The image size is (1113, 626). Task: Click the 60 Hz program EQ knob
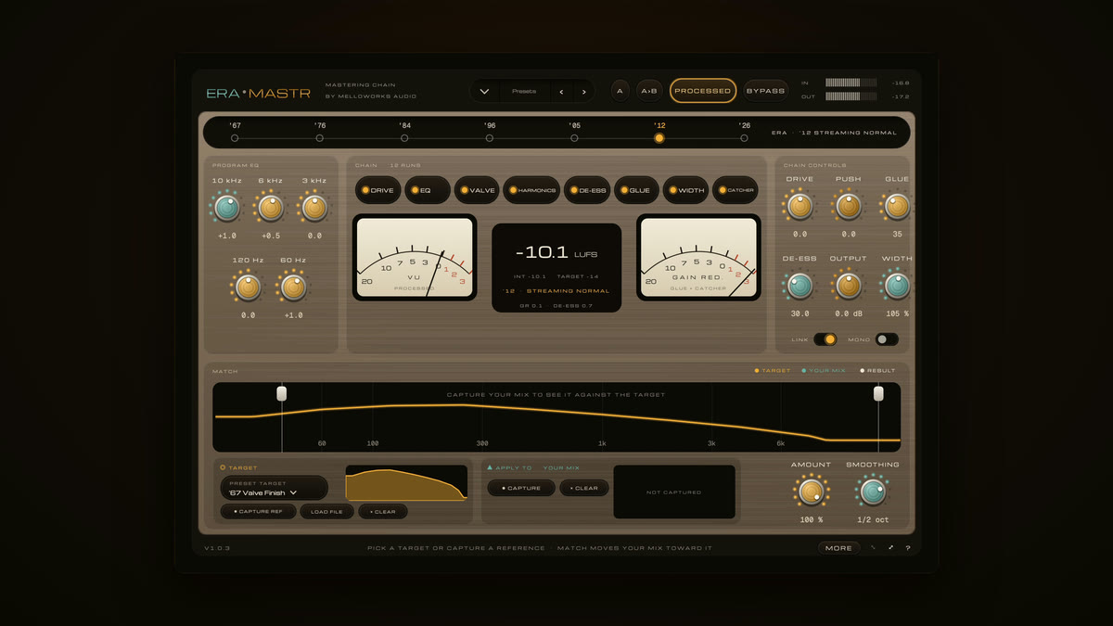(292, 287)
